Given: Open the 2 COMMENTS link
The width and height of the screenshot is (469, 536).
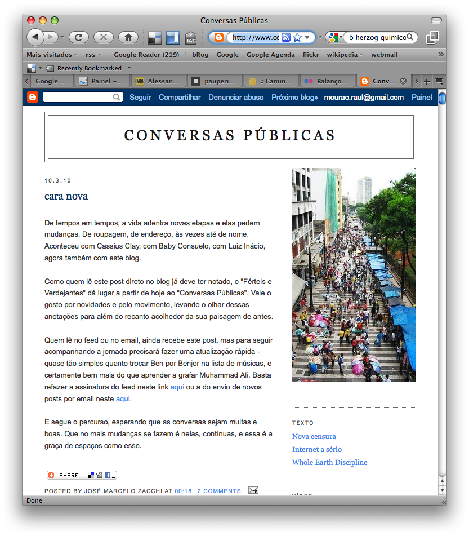Looking at the screenshot, I should pos(219,491).
